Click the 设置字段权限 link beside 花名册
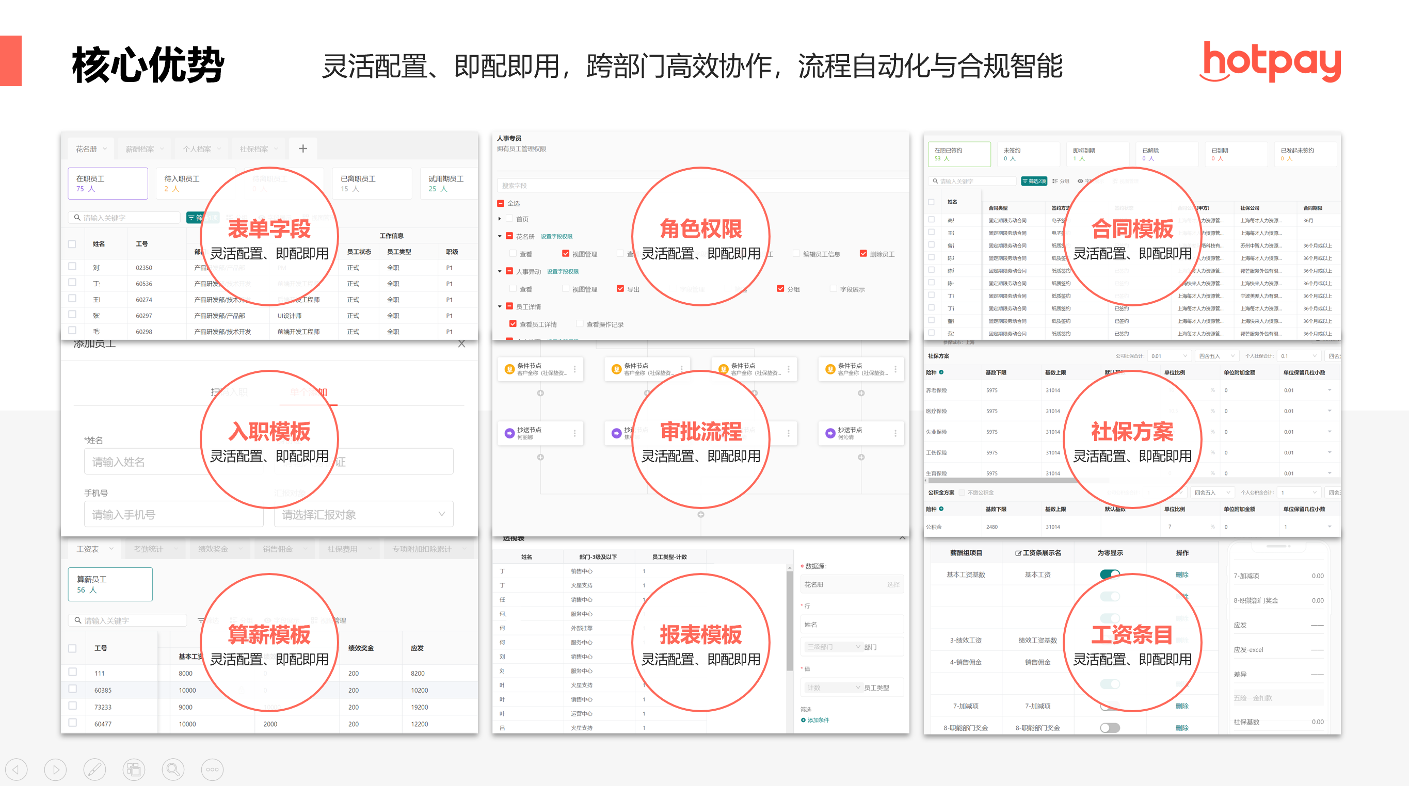 [x=556, y=236]
